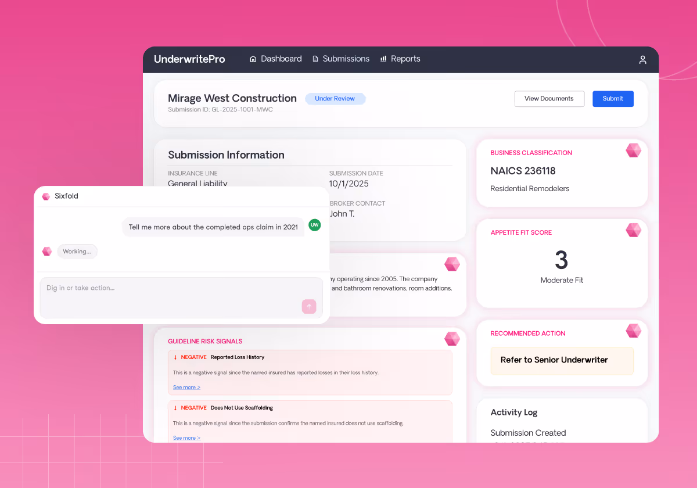Click the Sixfold gem on Business Classification card

(634, 150)
